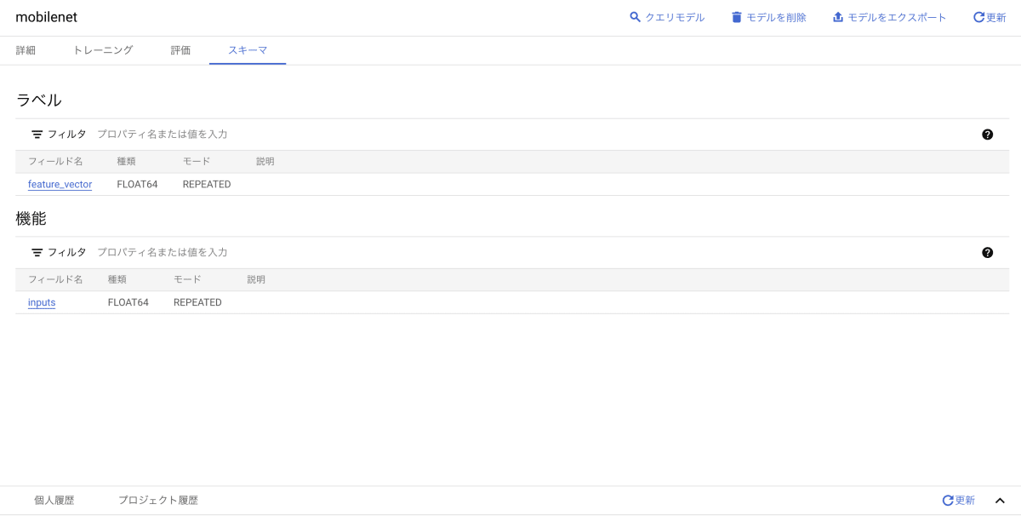Open the inputs field link
Viewport: 1021px width, 516px height.
tap(42, 302)
